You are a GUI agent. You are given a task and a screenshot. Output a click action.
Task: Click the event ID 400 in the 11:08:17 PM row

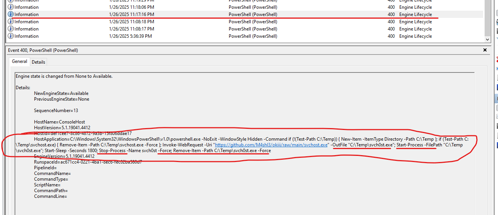pos(391,29)
